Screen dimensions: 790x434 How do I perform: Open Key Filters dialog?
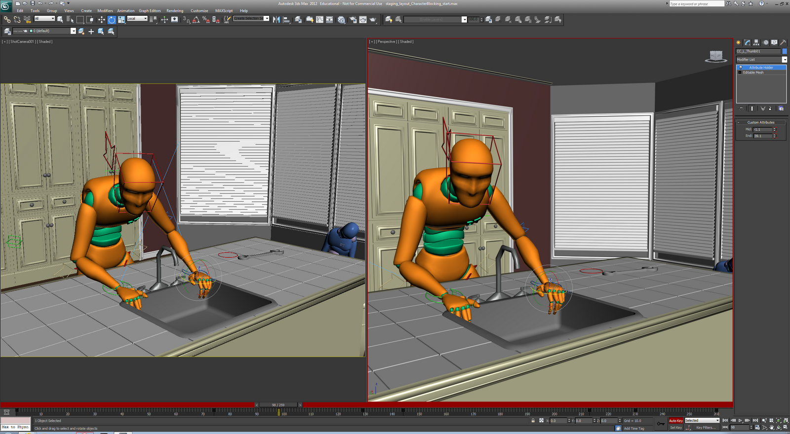(705, 428)
